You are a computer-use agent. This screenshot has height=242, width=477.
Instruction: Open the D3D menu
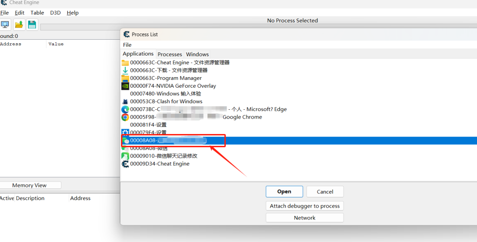click(x=55, y=13)
